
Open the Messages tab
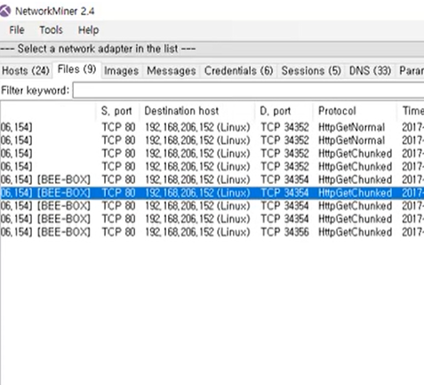pos(172,71)
